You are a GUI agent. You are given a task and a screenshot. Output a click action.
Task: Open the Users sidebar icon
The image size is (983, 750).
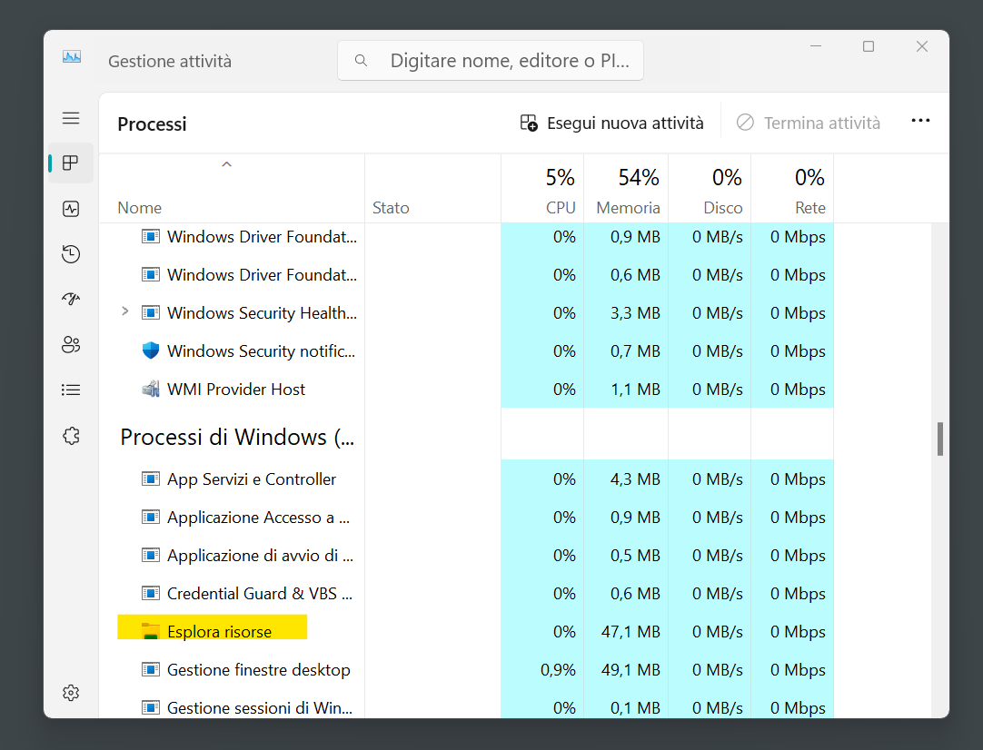click(x=71, y=345)
